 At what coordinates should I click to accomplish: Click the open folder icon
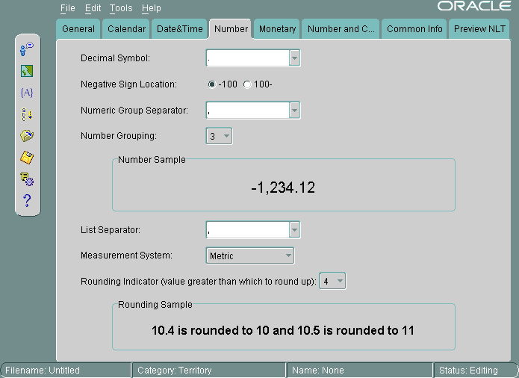tap(27, 136)
